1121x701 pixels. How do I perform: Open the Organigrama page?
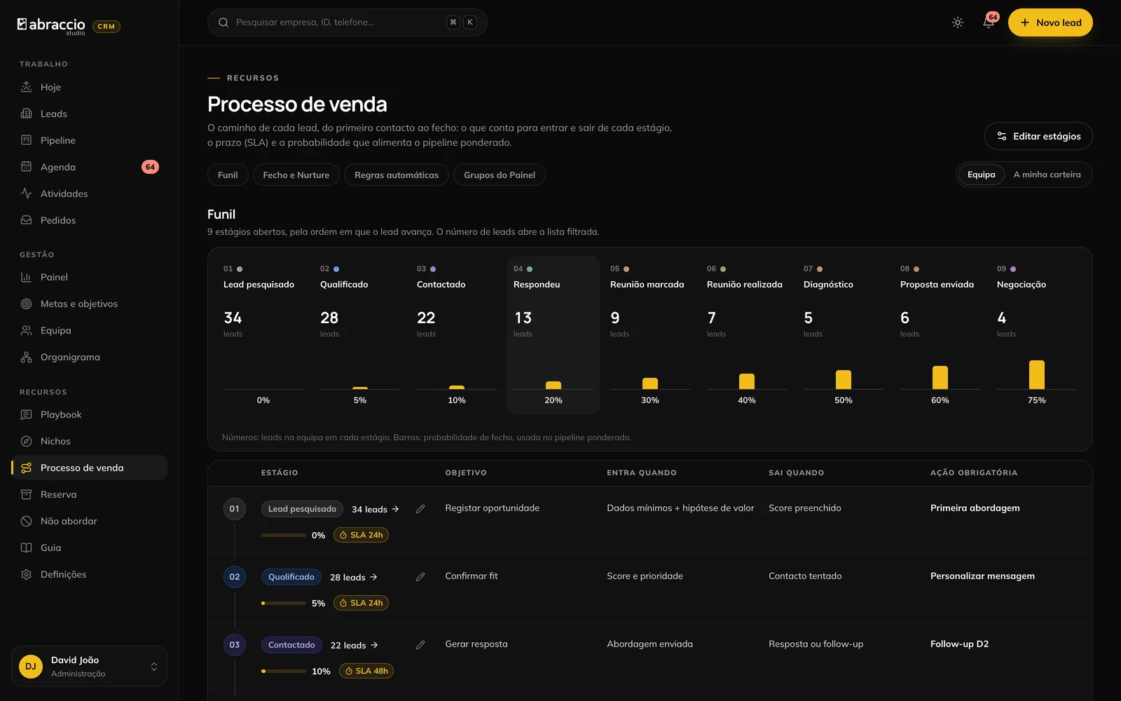[89, 357]
